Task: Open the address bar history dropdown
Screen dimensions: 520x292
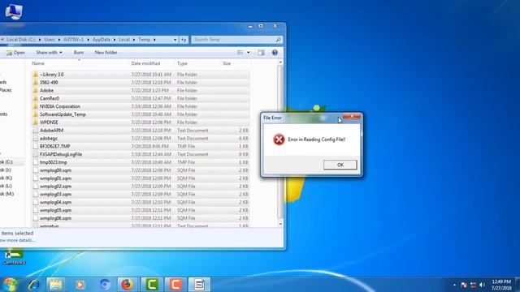Action: (175, 40)
